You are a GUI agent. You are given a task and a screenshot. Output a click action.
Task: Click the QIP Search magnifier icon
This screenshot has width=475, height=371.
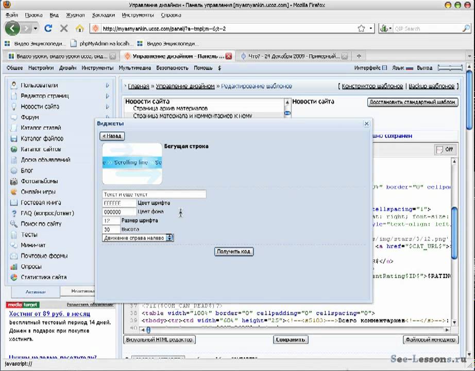tap(466, 28)
